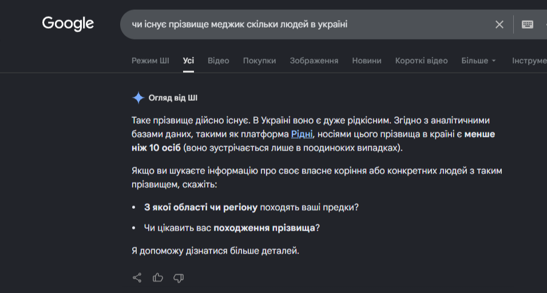Expand the Більше dropdown

(x=478, y=61)
